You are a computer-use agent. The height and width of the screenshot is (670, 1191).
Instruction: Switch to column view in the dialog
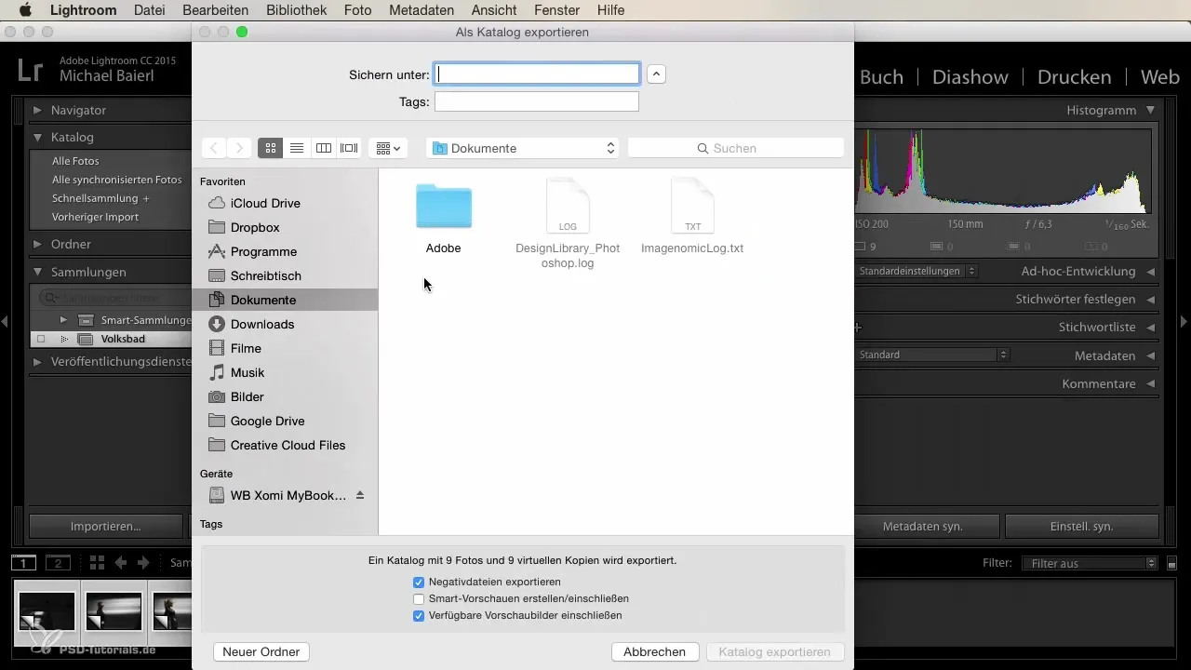323,148
